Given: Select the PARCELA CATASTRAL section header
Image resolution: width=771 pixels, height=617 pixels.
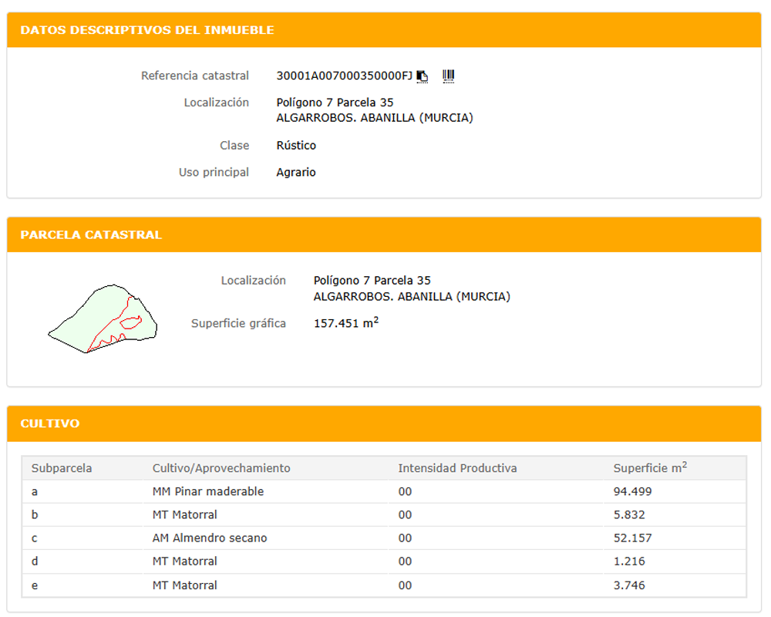Looking at the screenshot, I should (x=91, y=234).
